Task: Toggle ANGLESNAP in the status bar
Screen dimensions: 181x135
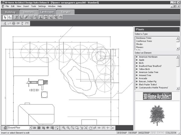Action: click(144, 133)
